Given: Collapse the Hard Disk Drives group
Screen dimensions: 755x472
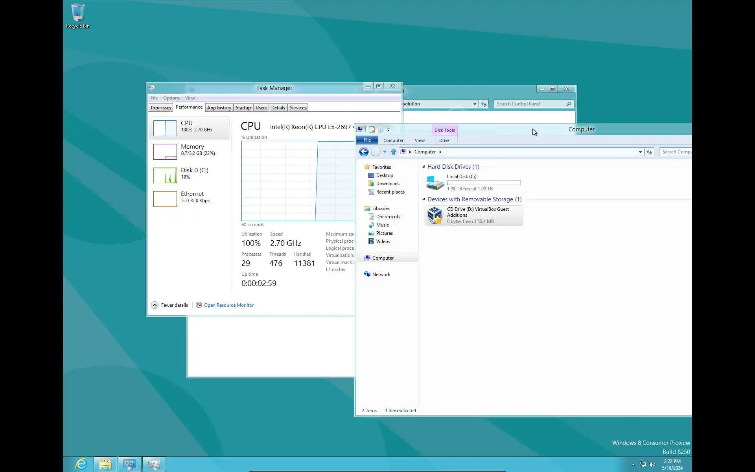Looking at the screenshot, I should tap(424, 167).
